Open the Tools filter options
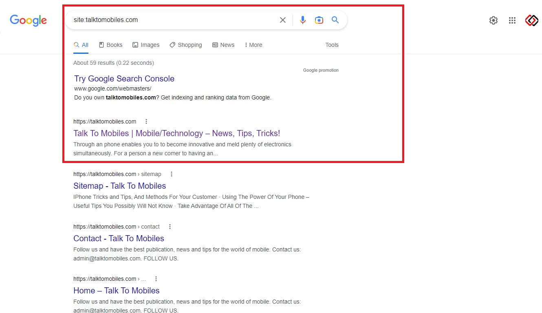 tap(332, 45)
